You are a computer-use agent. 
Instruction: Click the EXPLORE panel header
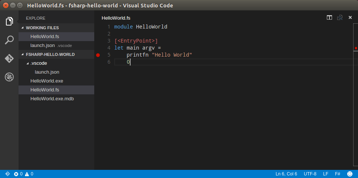pos(36,18)
